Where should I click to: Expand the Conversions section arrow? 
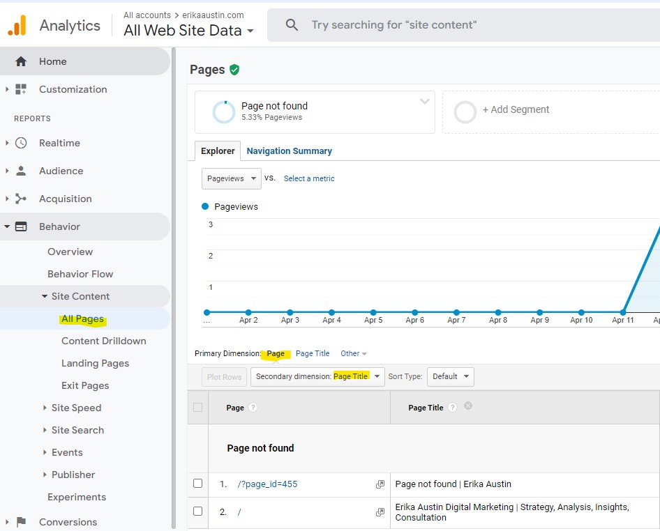coord(7,522)
